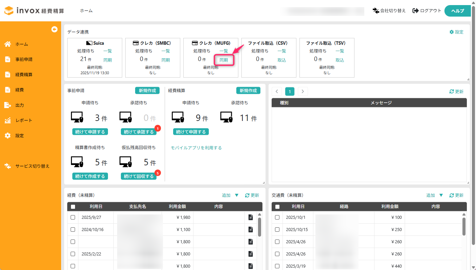Open 経費精算 in the sidebar menu
Viewport: 476px width, 270px height.
24,75
